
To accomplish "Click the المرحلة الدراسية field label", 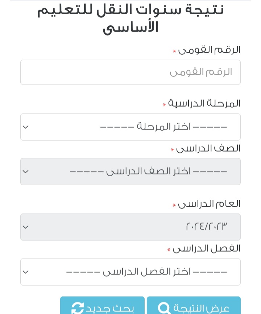I will pyautogui.click(x=204, y=103).
